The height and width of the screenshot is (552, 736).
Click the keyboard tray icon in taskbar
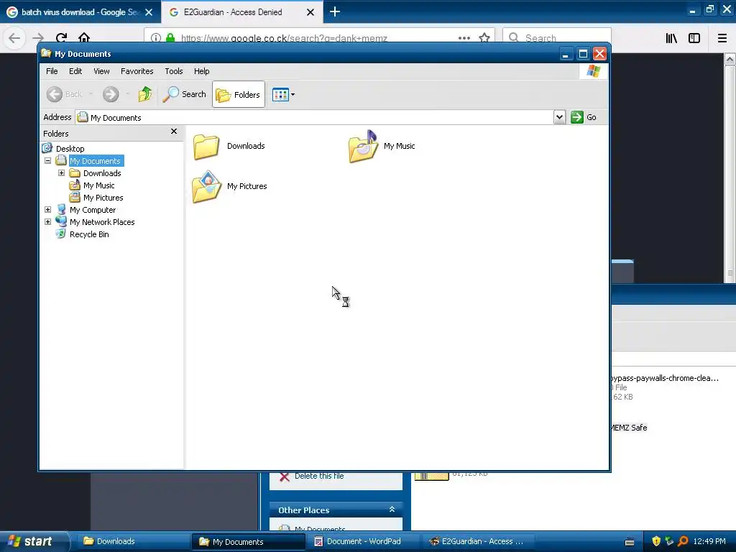(x=630, y=542)
